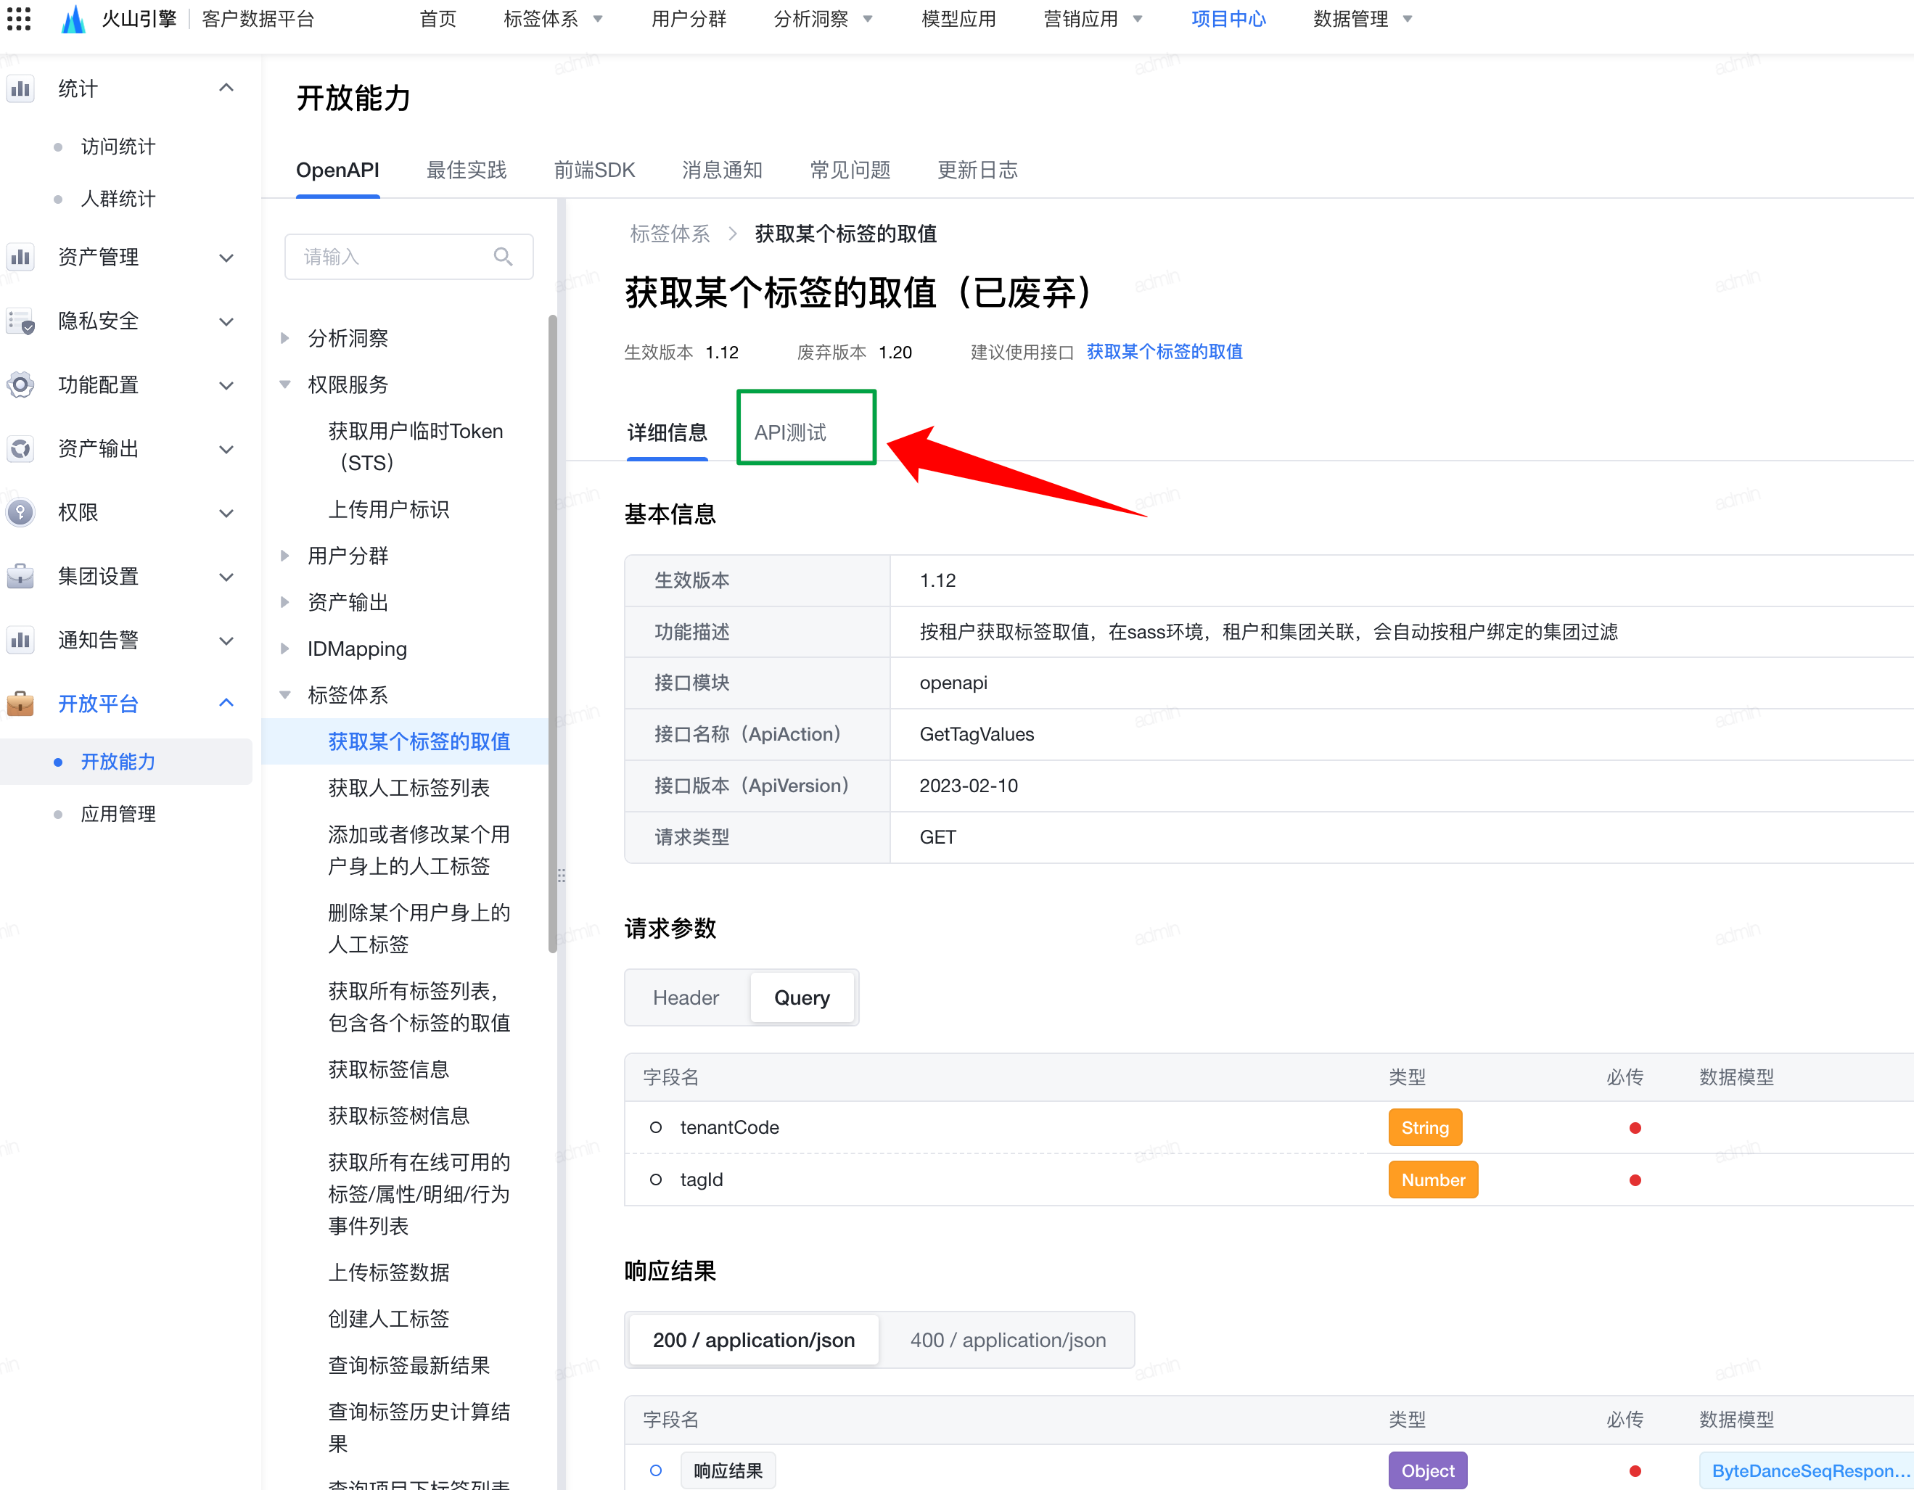Click the API tree vertical scrollbar
The width and height of the screenshot is (1914, 1490).
[553, 633]
